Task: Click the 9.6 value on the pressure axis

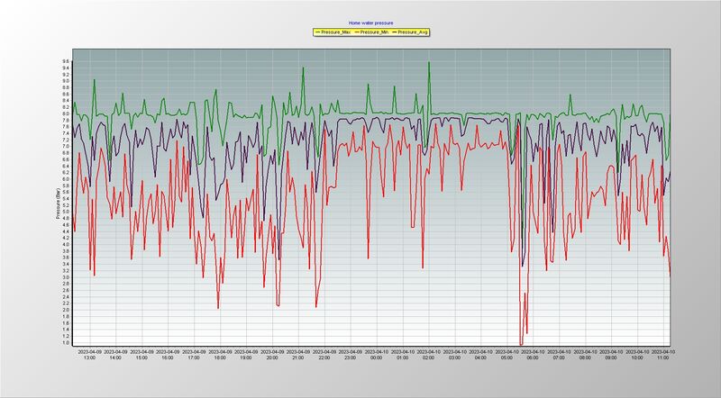Action: click(x=66, y=61)
